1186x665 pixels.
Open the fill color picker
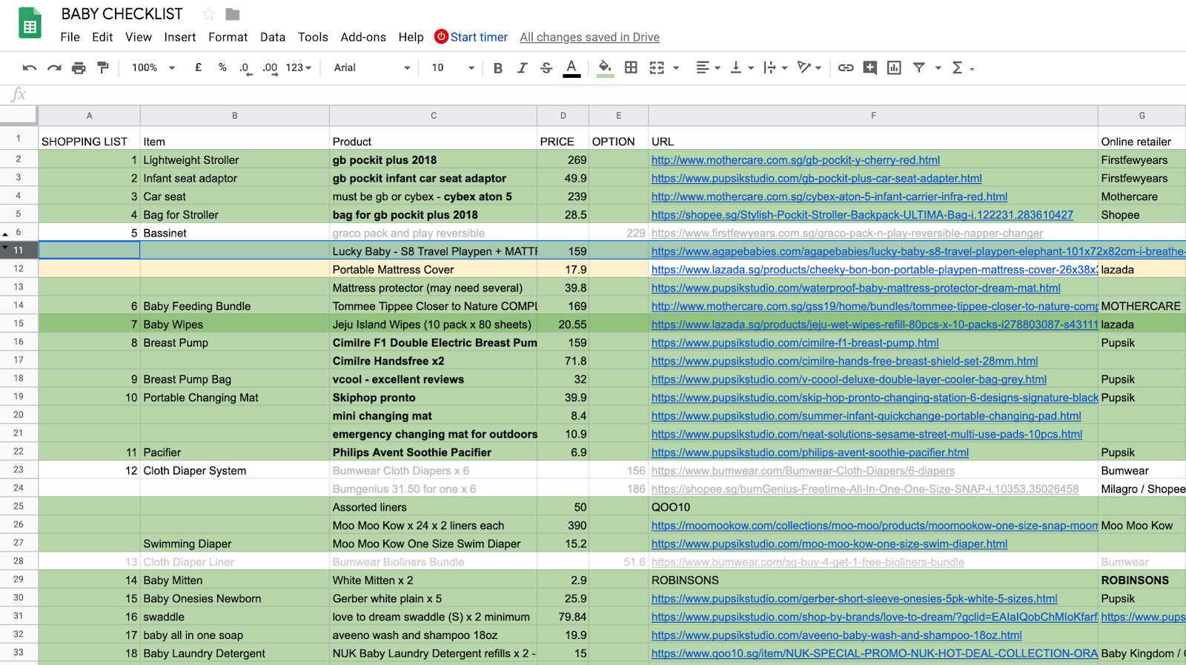(606, 68)
